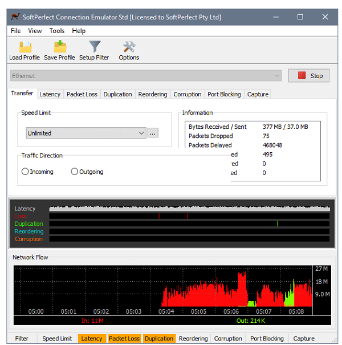342x345 pixels.
Task: Click the app logo in title bar
Action: coord(15,17)
